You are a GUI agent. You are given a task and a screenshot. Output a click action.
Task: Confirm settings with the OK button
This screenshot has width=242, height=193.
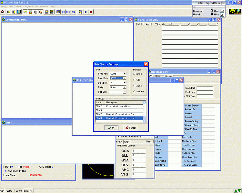tap(111, 128)
